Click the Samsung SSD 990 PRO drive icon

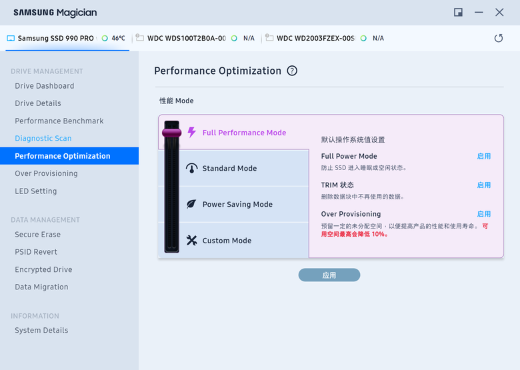pos(11,38)
